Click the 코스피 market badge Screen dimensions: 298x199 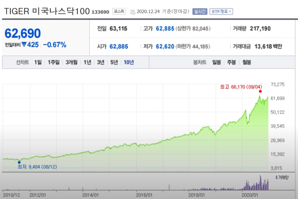[119, 11]
